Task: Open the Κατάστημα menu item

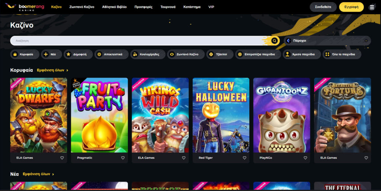Action: click(192, 7)
